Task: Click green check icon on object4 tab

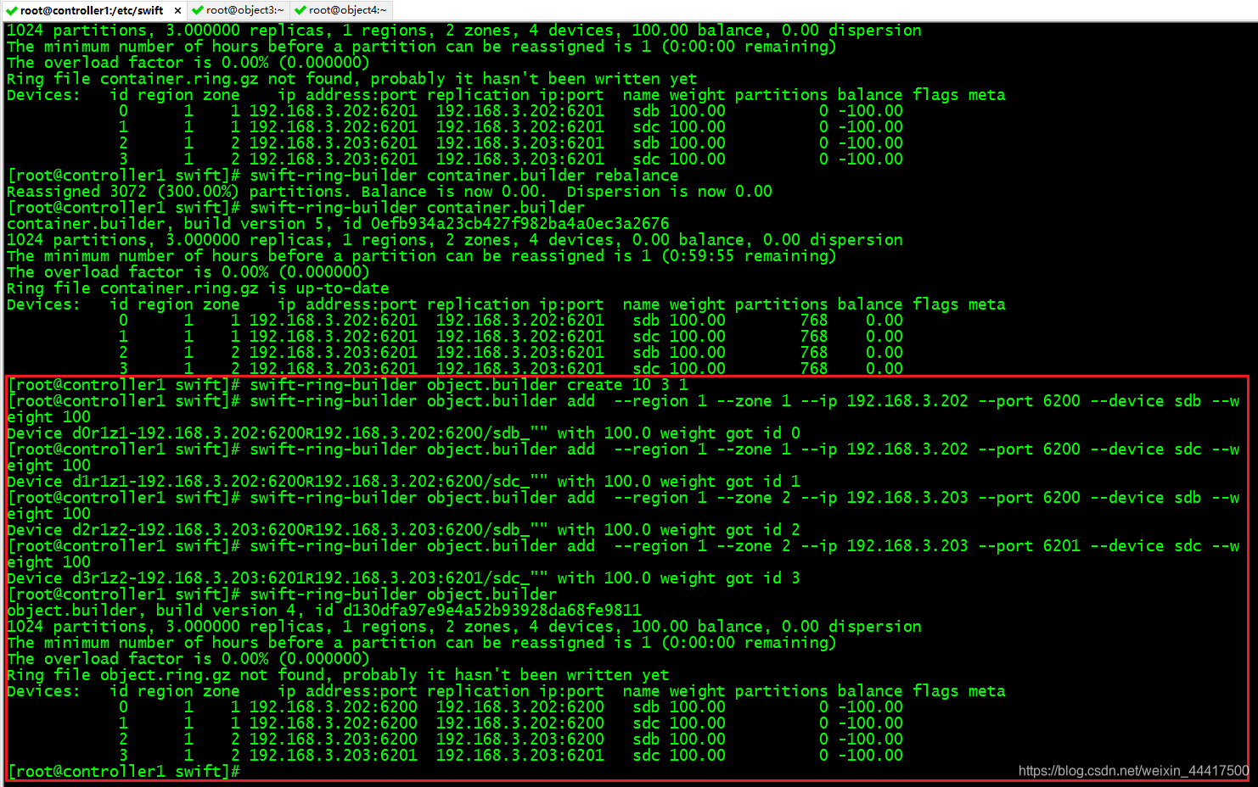Action: coord(300,10)
